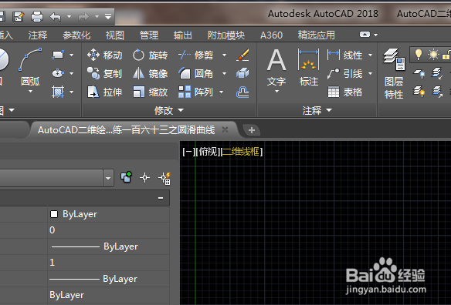
Task: Switch to the 管理 ribbon tab
Action: coord(149,35)
